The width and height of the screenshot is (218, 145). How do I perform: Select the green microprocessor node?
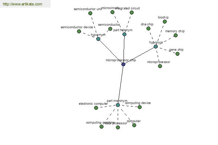tap(160, 66)
